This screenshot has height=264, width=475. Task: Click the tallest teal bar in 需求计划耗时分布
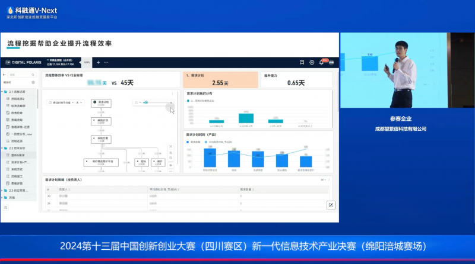246,118
